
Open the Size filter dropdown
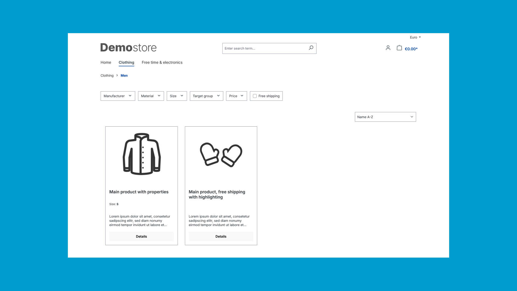[177, 96]
